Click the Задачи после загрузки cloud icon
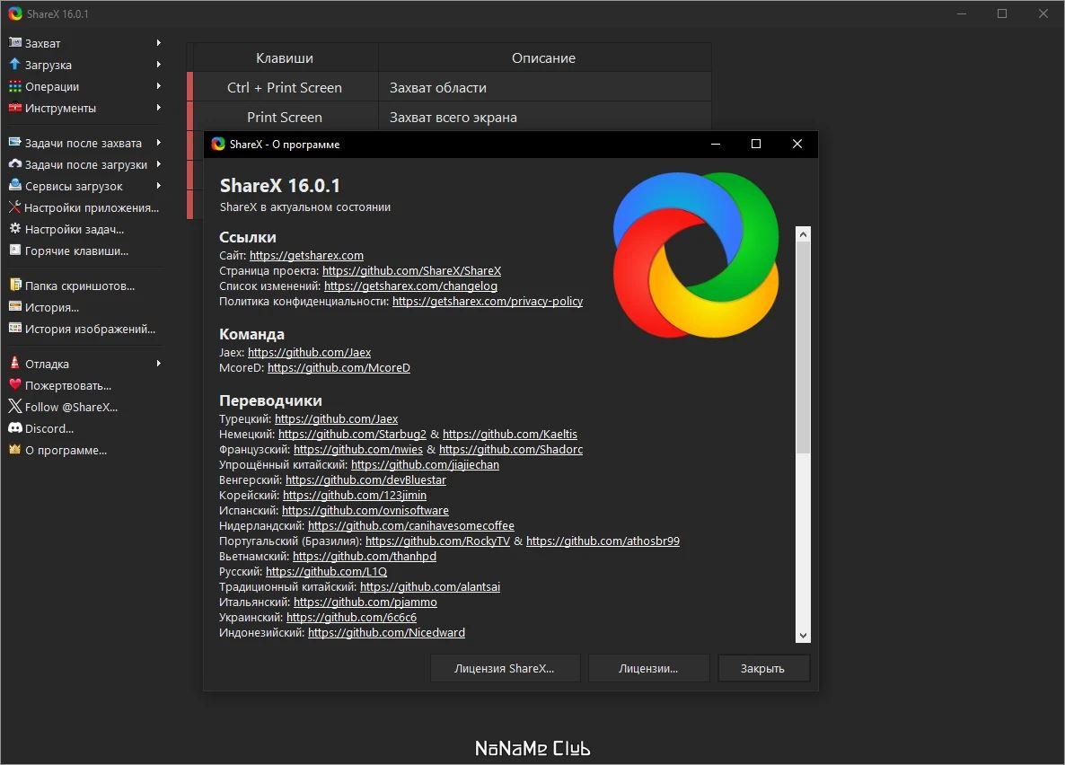 15,164
